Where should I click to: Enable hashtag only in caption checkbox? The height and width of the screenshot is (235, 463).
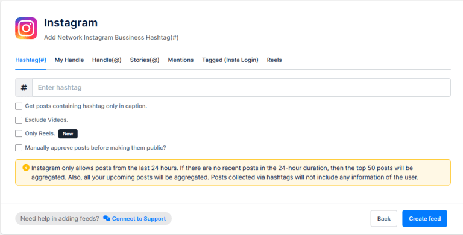(x=19, y=106)
